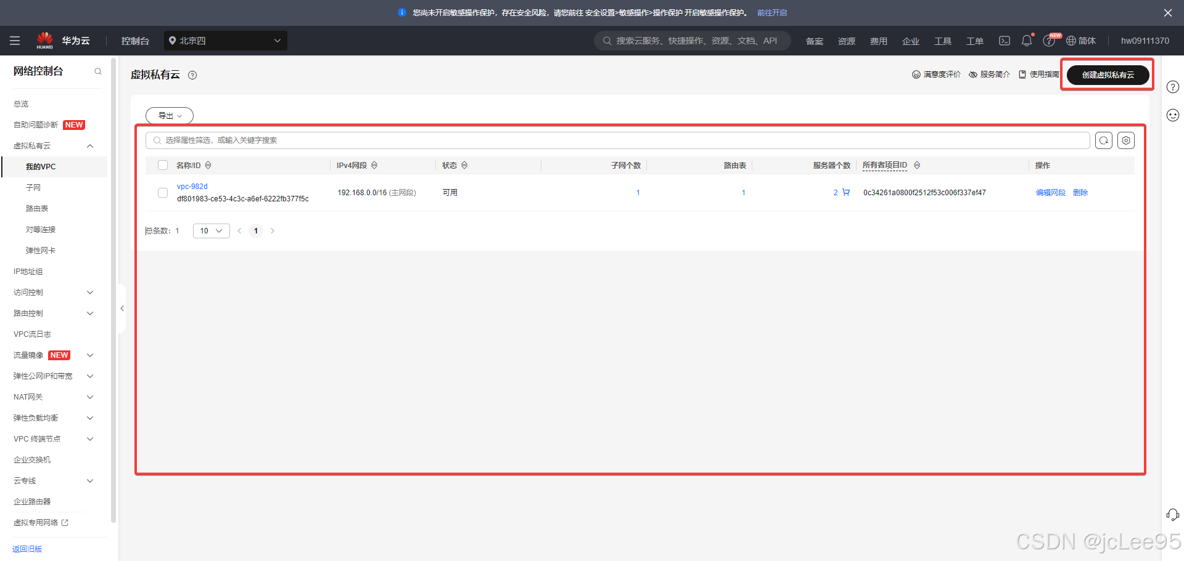Open table column settings gear

[x=1126, y=140]
